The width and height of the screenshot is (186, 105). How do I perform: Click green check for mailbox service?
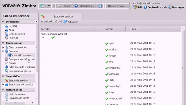click(x=107, y=50)
